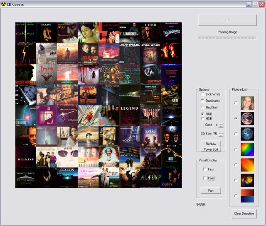Select the E.T. cover tile
This screenshot has height=226, width=266.
point(171,157)
